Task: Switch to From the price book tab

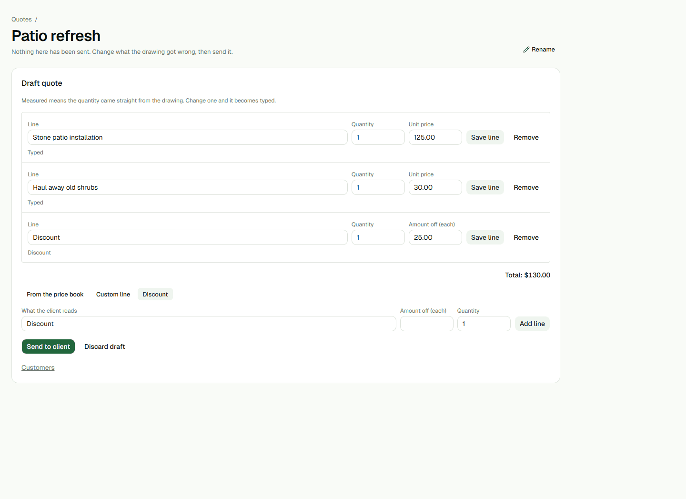Action: (x=55, y=295)
